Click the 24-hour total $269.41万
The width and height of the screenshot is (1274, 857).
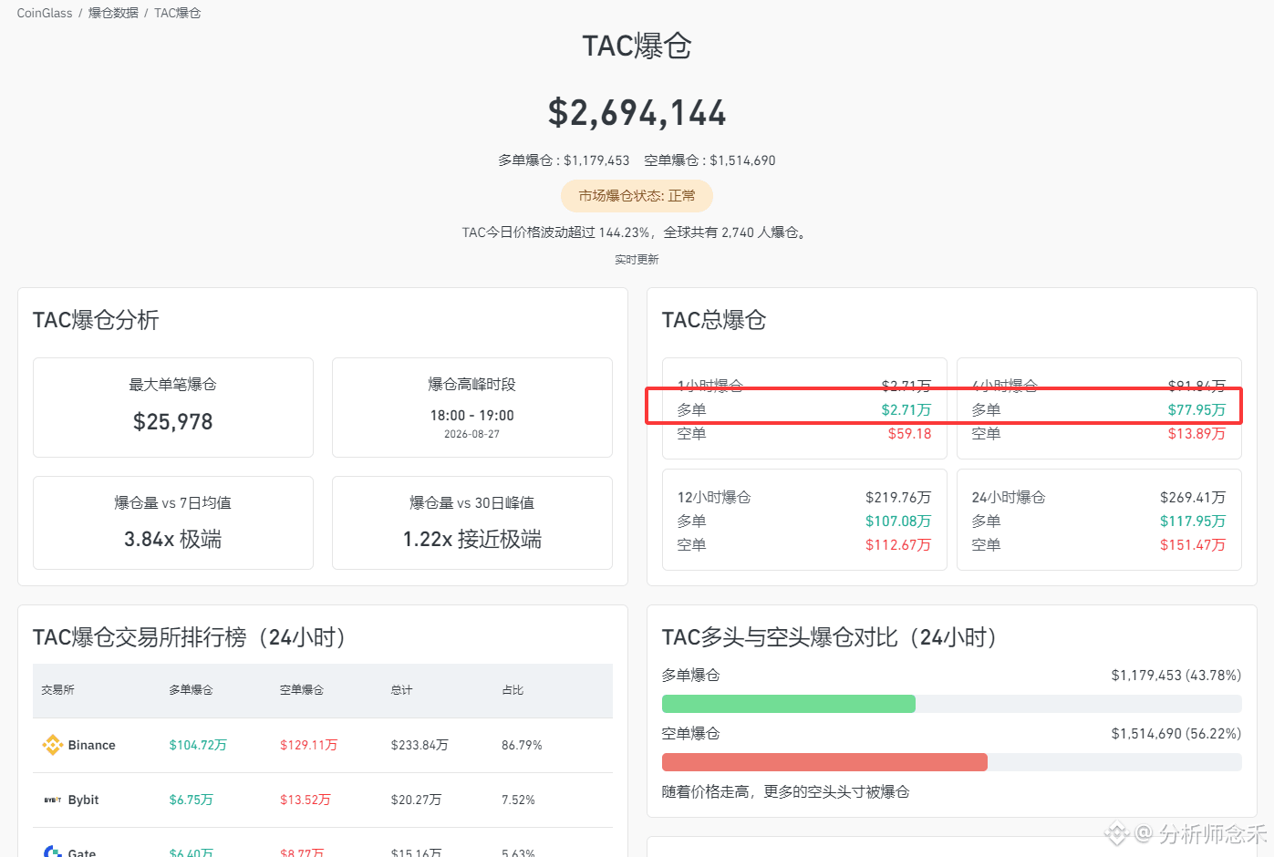(1193, 498)
